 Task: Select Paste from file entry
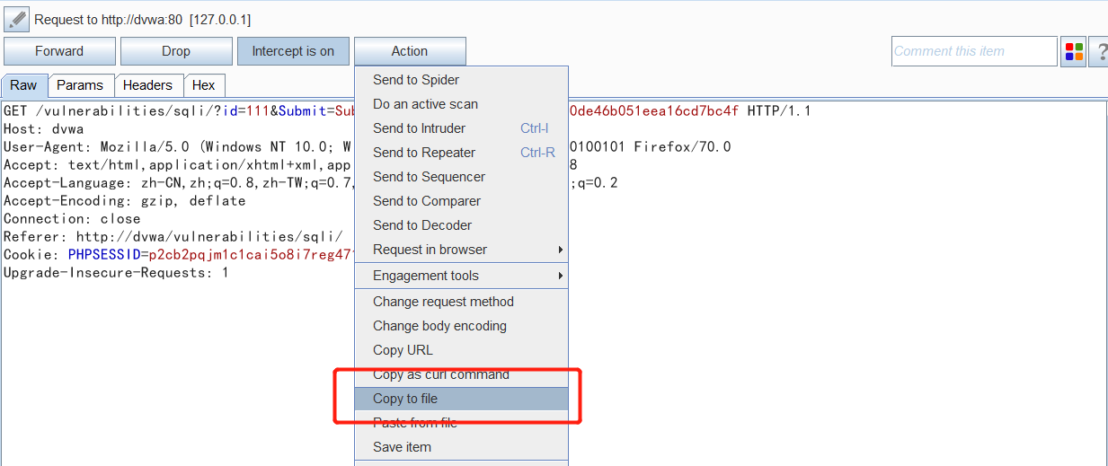[462, 423]
